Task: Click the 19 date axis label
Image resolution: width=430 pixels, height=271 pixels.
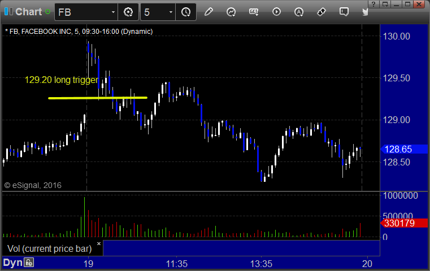Action: tap(88, 264)
